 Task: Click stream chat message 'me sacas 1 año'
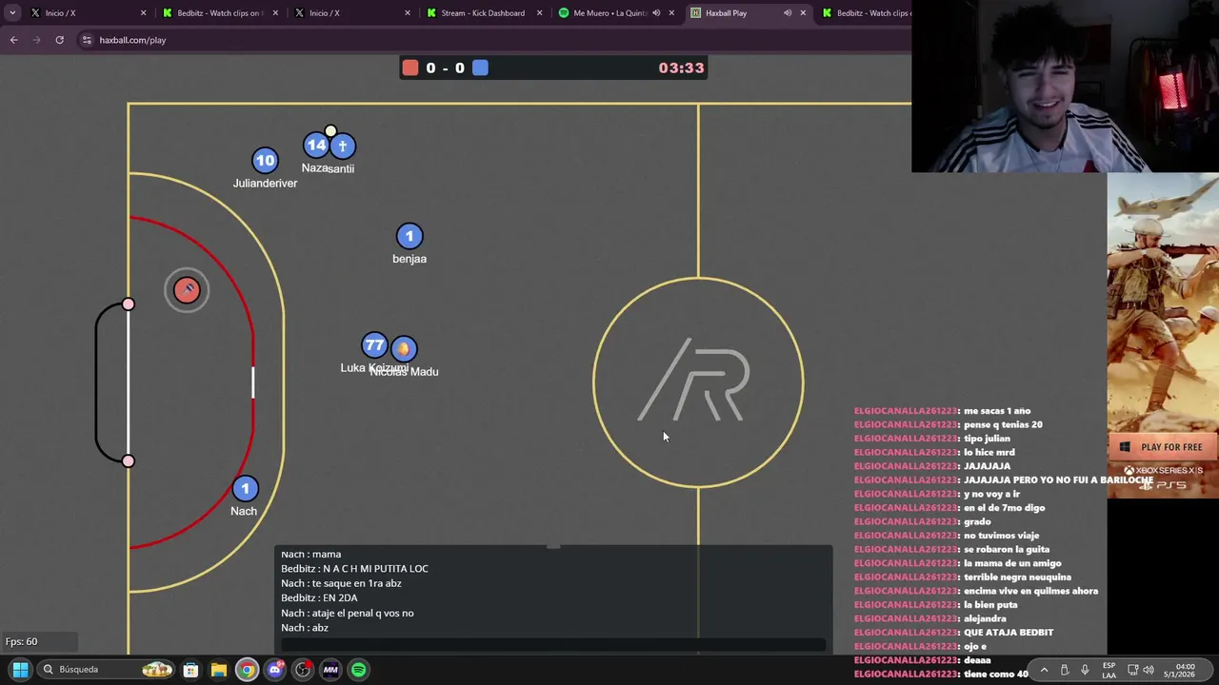[997, 411]
